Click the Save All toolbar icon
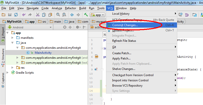203x105 pixels. tap(9, 15)
